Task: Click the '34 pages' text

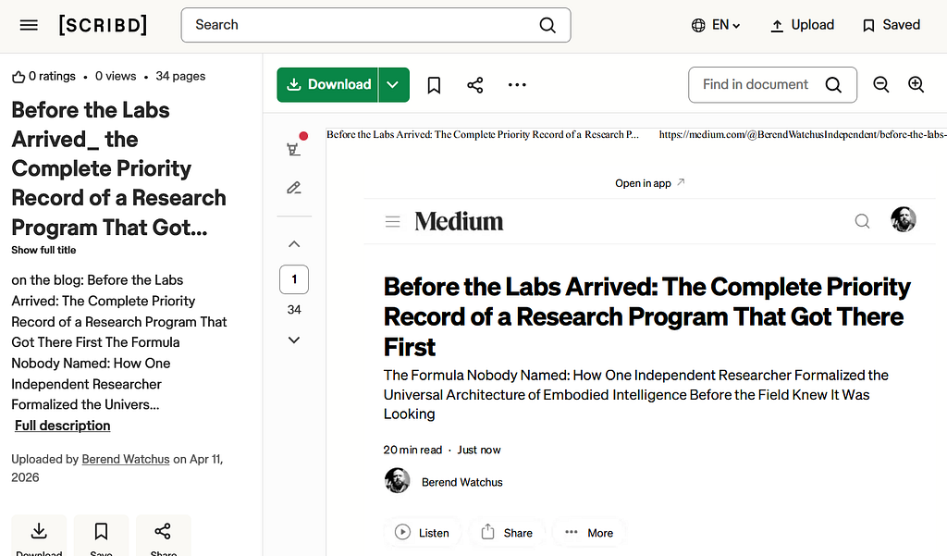Action: click(x=180, y=76)
